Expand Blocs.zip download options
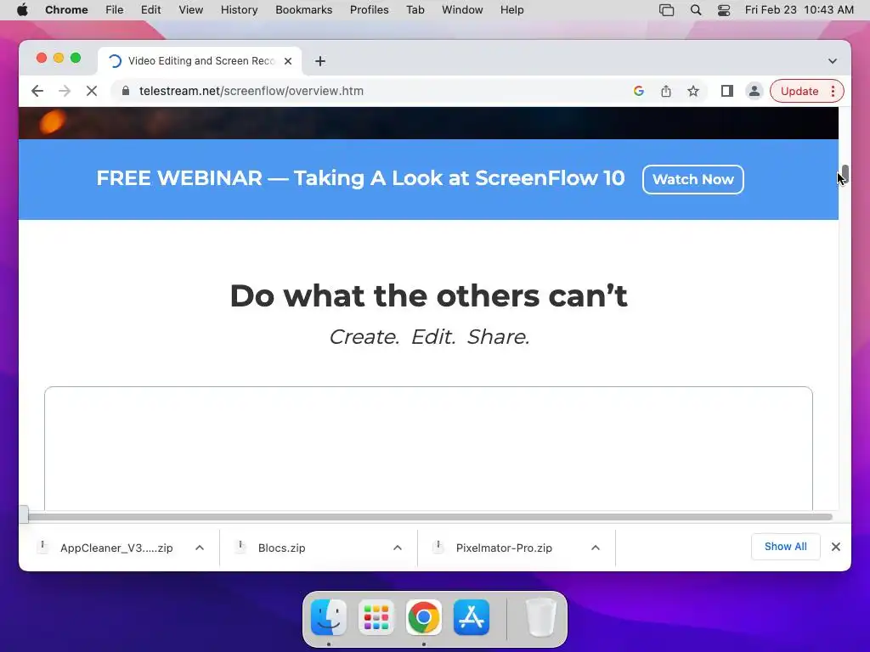This screenshot has height=652, width=870. [x=398, y=548]
